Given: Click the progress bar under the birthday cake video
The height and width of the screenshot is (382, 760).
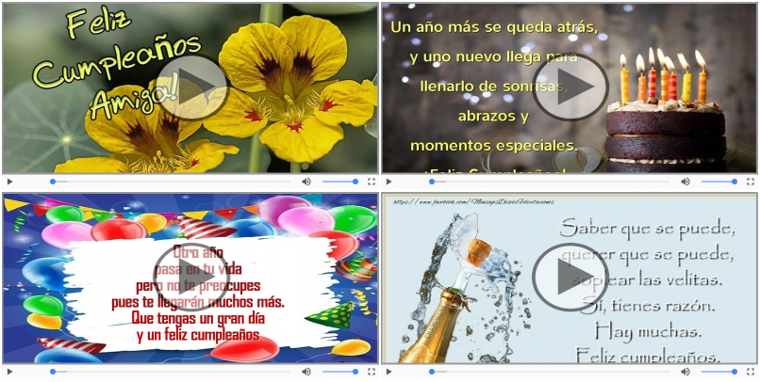Looking at the screenshot, I should coord(551,182).
